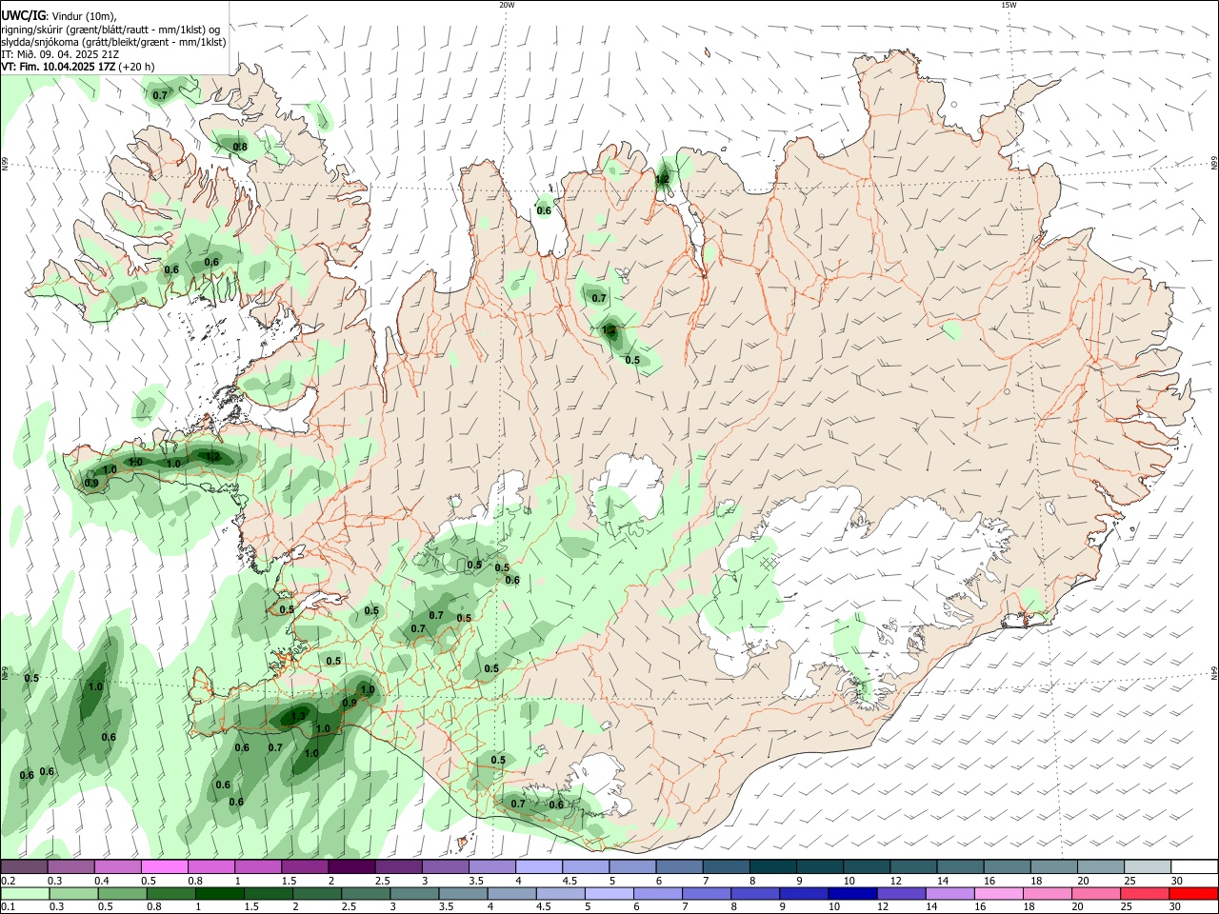Click the mauve 0.2 snow legend swatch
The image size is (1219, 914).
pos(24,867)
